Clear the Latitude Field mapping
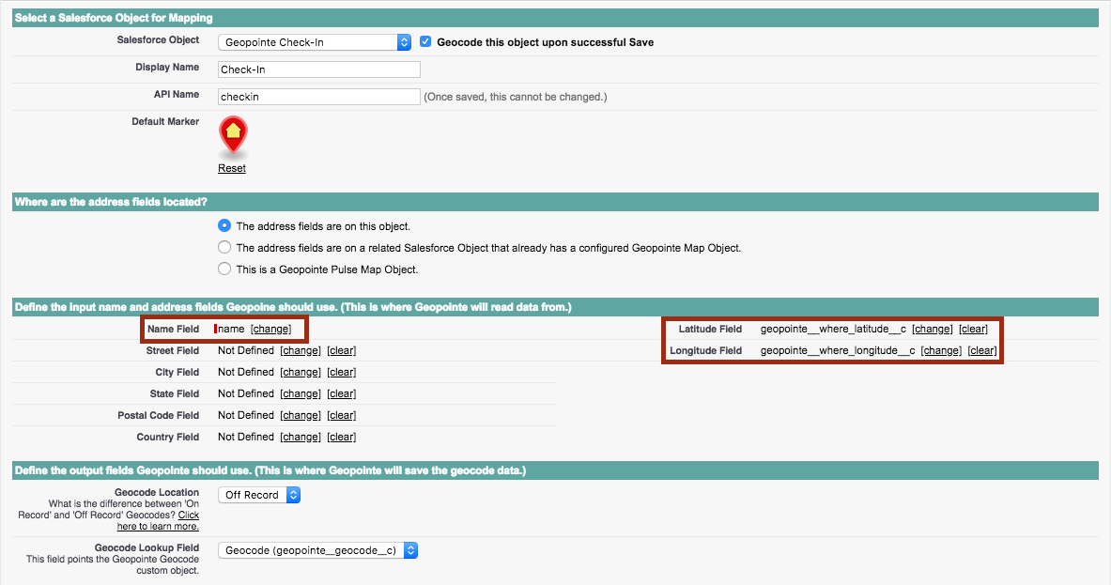The width and height of the screenshot is (1111, 585). [x=974, y=330]
